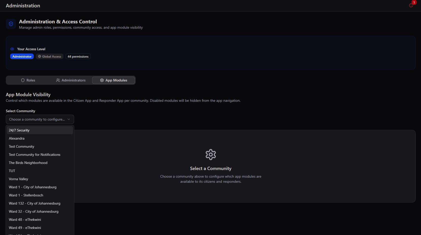
Task: Switch to the Roles tab
Action: tap(28, 80)
